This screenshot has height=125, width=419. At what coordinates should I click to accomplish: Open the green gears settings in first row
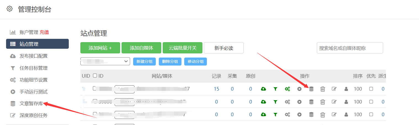click(287, 89)
